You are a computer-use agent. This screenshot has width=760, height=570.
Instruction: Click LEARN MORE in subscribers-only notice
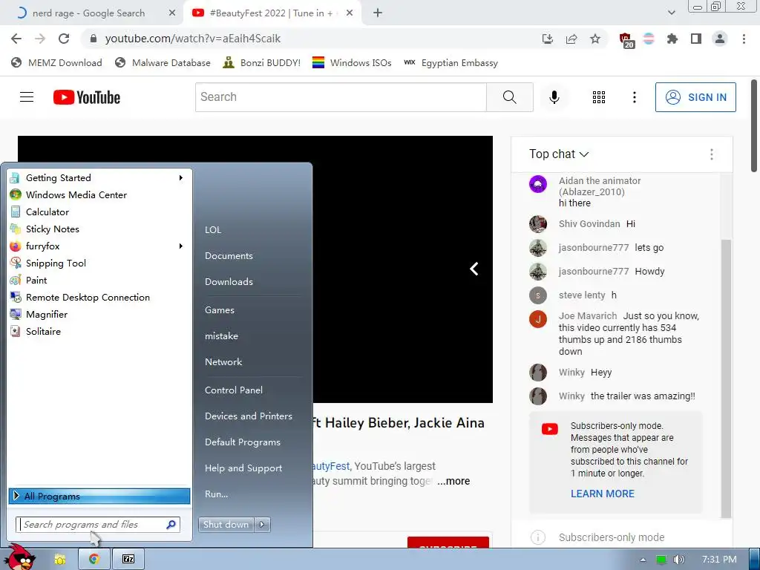point(603,494)
